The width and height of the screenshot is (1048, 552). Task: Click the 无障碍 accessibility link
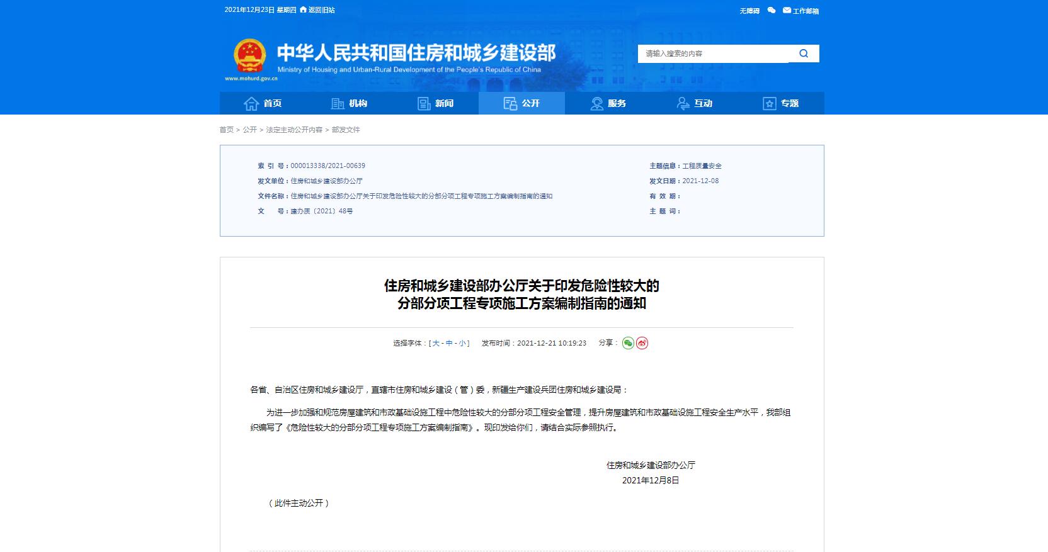coord(749,11)
